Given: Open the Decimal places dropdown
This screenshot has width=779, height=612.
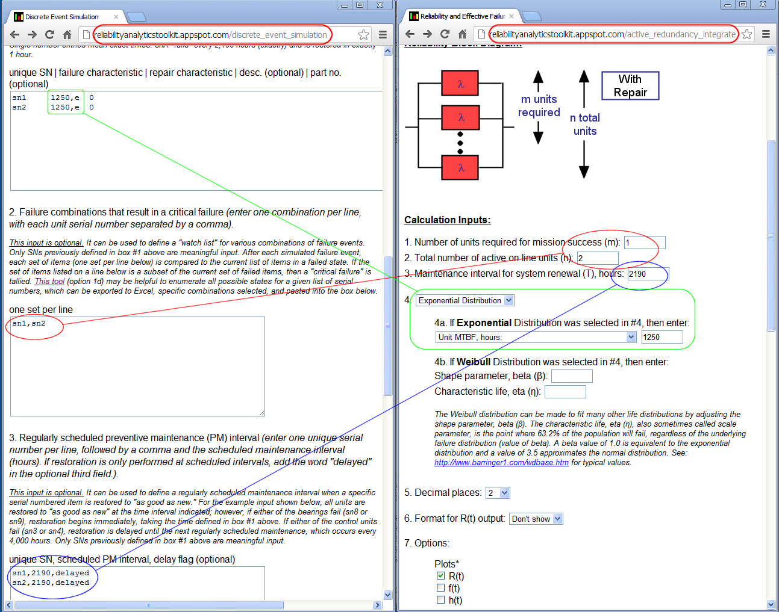Looking at the screenshot, I should [x=498, y=493].
